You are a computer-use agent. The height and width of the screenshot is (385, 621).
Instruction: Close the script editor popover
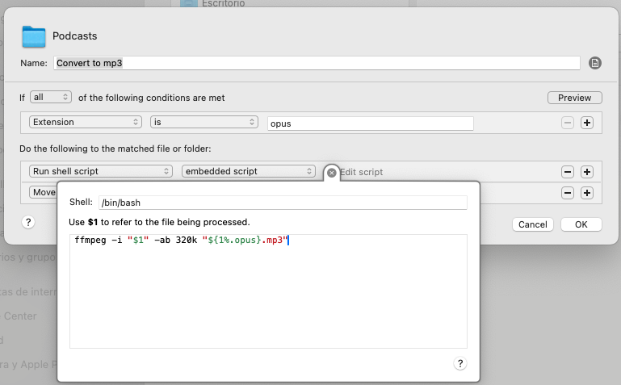pyautogui.click(x=331, y=172)
